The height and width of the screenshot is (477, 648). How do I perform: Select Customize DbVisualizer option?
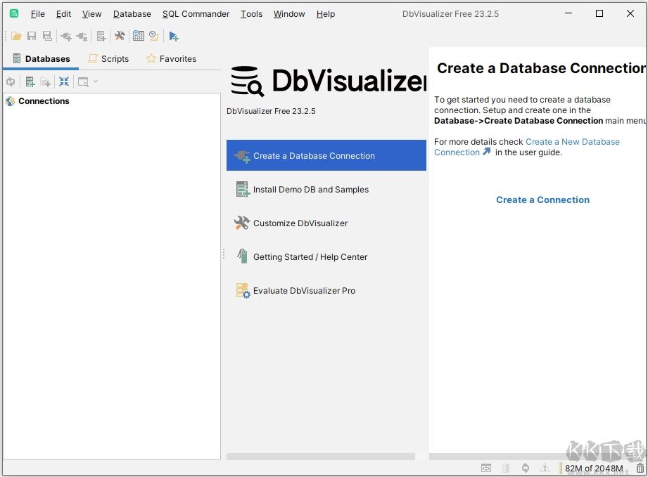point(326,223)
